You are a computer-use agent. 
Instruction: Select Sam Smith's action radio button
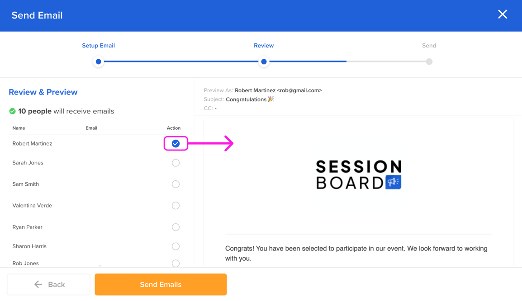[176, 184]
